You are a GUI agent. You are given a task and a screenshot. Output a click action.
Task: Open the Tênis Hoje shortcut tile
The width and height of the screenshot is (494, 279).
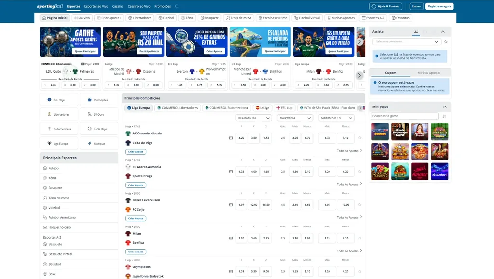tap(99, 129)
